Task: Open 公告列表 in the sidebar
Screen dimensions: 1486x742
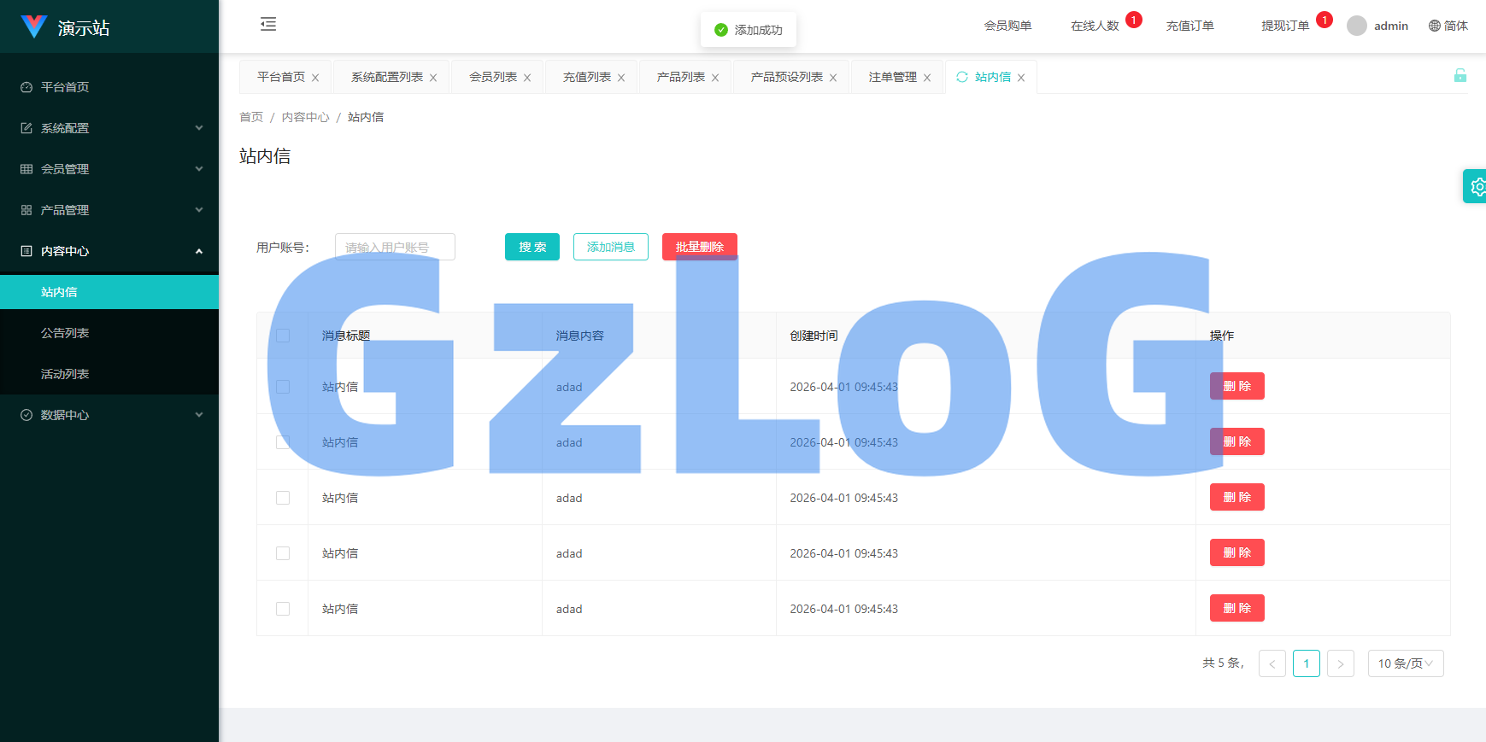Action: coord(109,333)
